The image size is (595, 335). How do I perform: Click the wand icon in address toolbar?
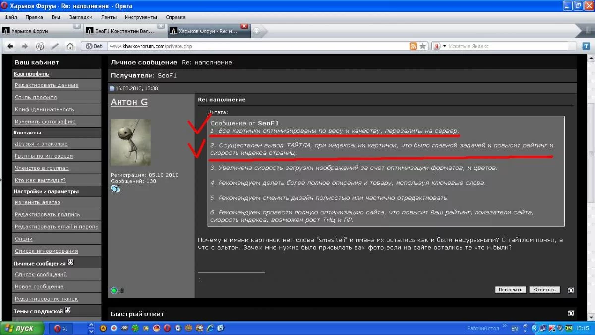pos(55,46)
